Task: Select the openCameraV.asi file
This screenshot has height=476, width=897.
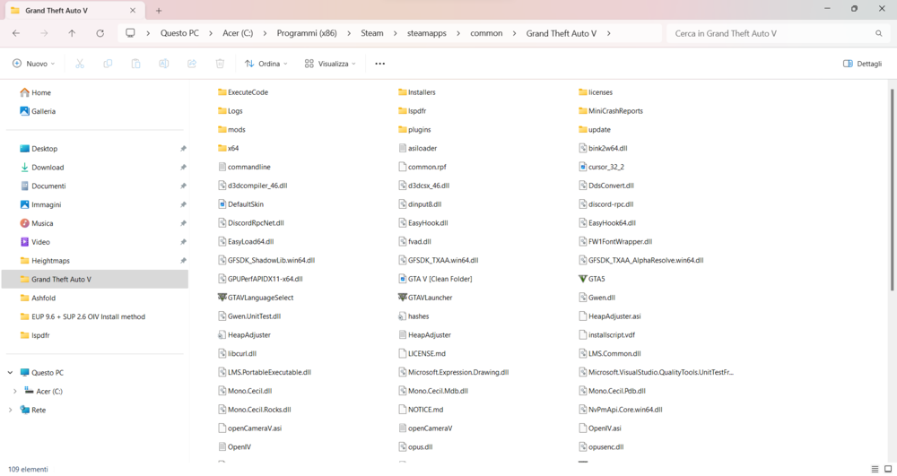Action: coord(250,428)
